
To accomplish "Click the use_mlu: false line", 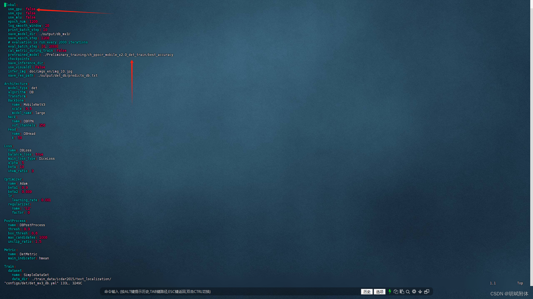I will [x=22, y=17].
